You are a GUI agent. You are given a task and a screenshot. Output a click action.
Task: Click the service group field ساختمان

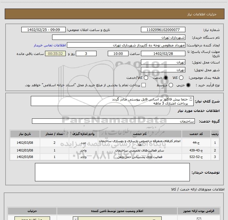(x=113, y=121)
